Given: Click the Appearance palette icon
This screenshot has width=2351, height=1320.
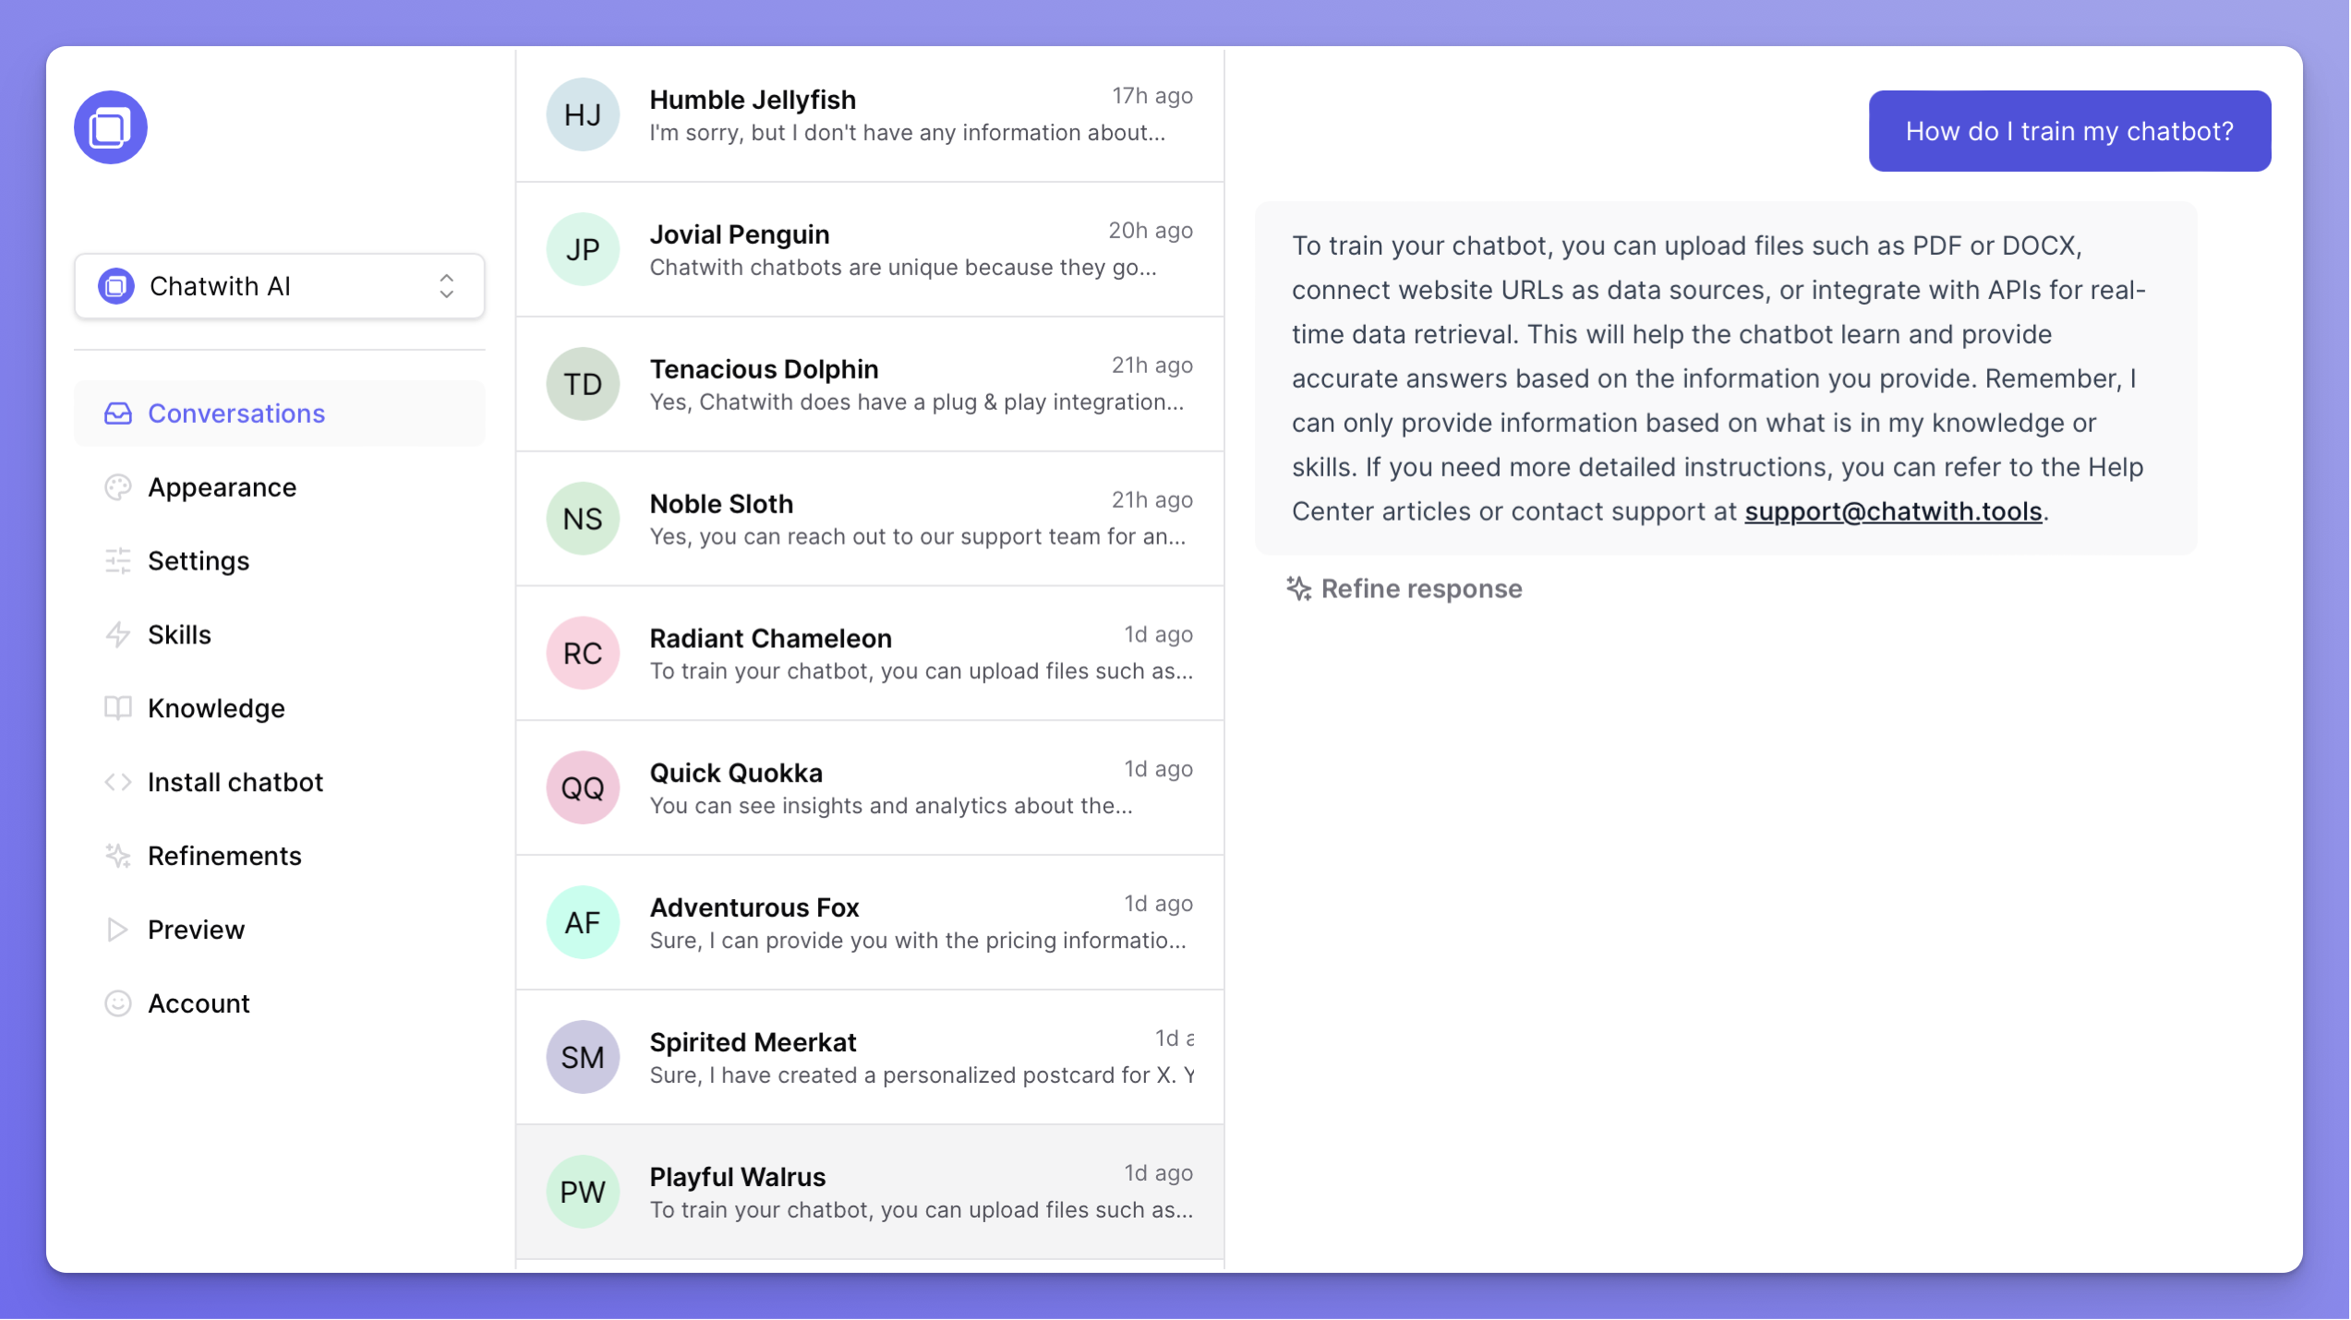Looking at the screenshot, I should (x=118, y=487).
